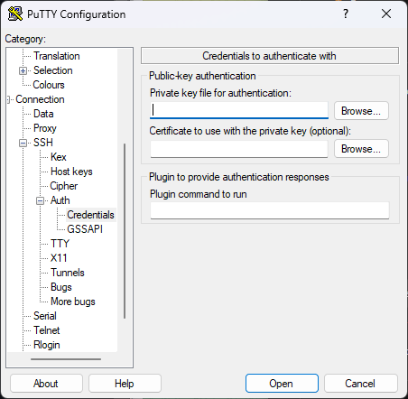Screen dimensions: 408x399
Task: Open the Proxy settings category
Action: (x=45, y=128)
